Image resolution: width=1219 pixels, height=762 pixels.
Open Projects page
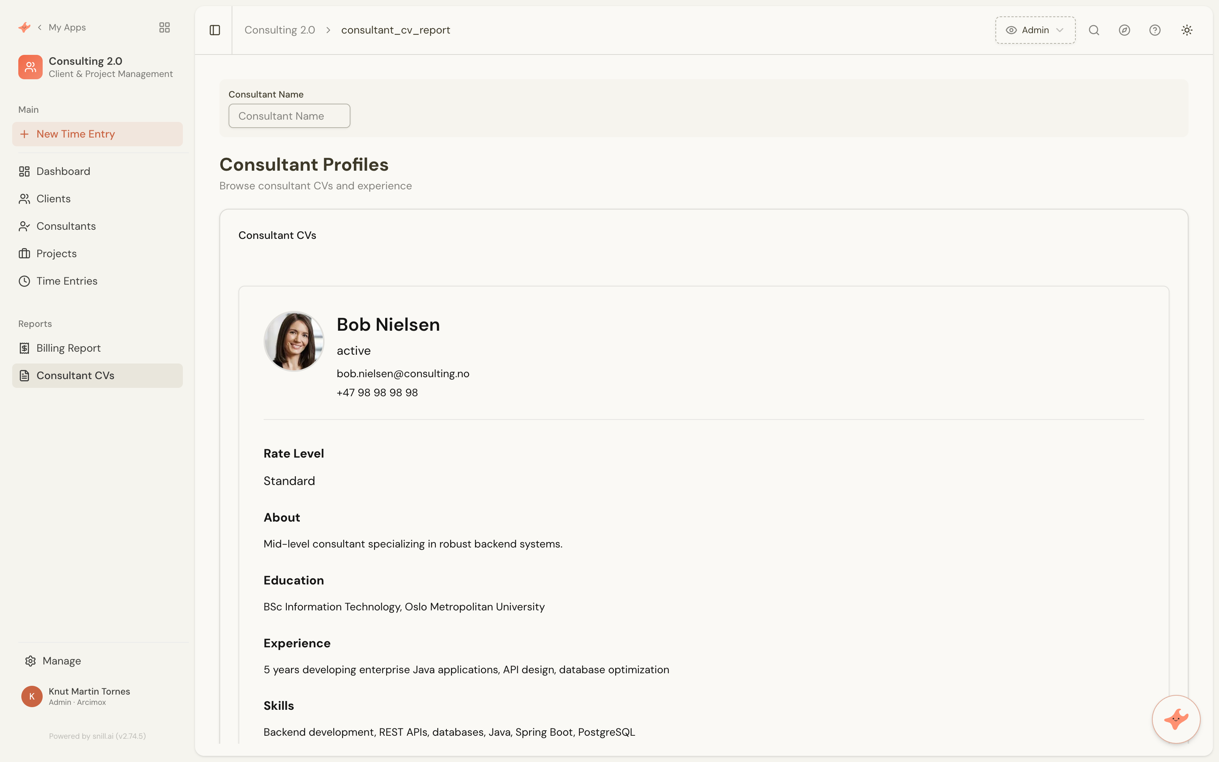(97, 253)
